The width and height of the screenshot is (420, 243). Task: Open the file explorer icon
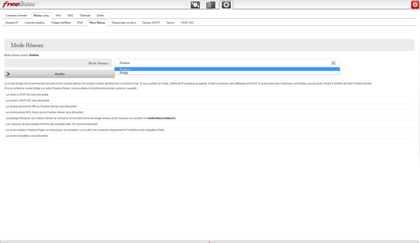(210, 5)
